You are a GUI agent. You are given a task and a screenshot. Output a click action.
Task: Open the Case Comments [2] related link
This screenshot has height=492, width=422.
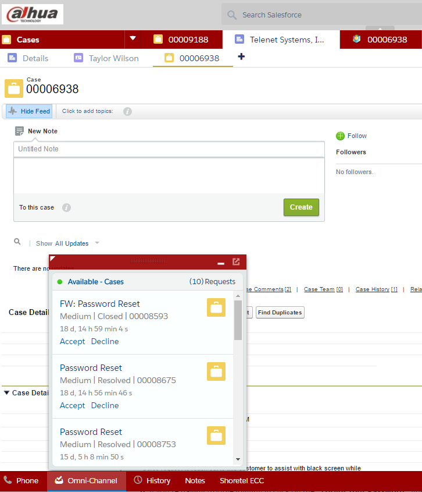(x=269, y=289)
